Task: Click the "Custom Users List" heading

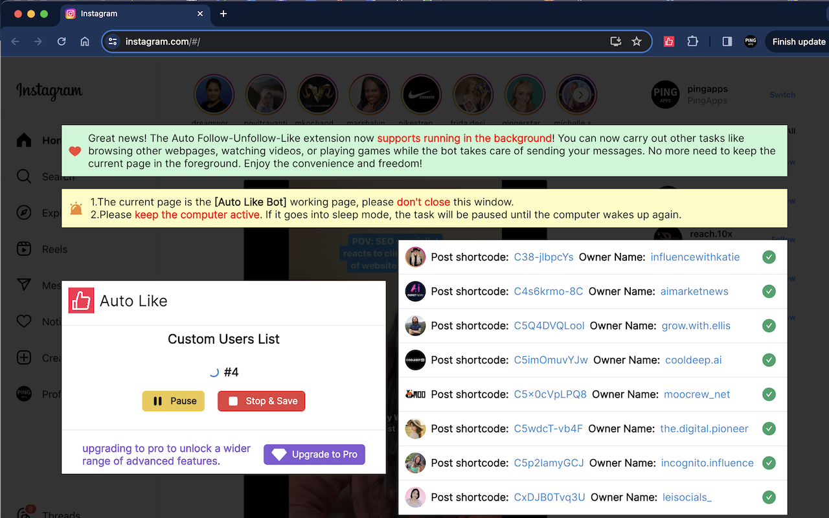Action: (223, 339)
